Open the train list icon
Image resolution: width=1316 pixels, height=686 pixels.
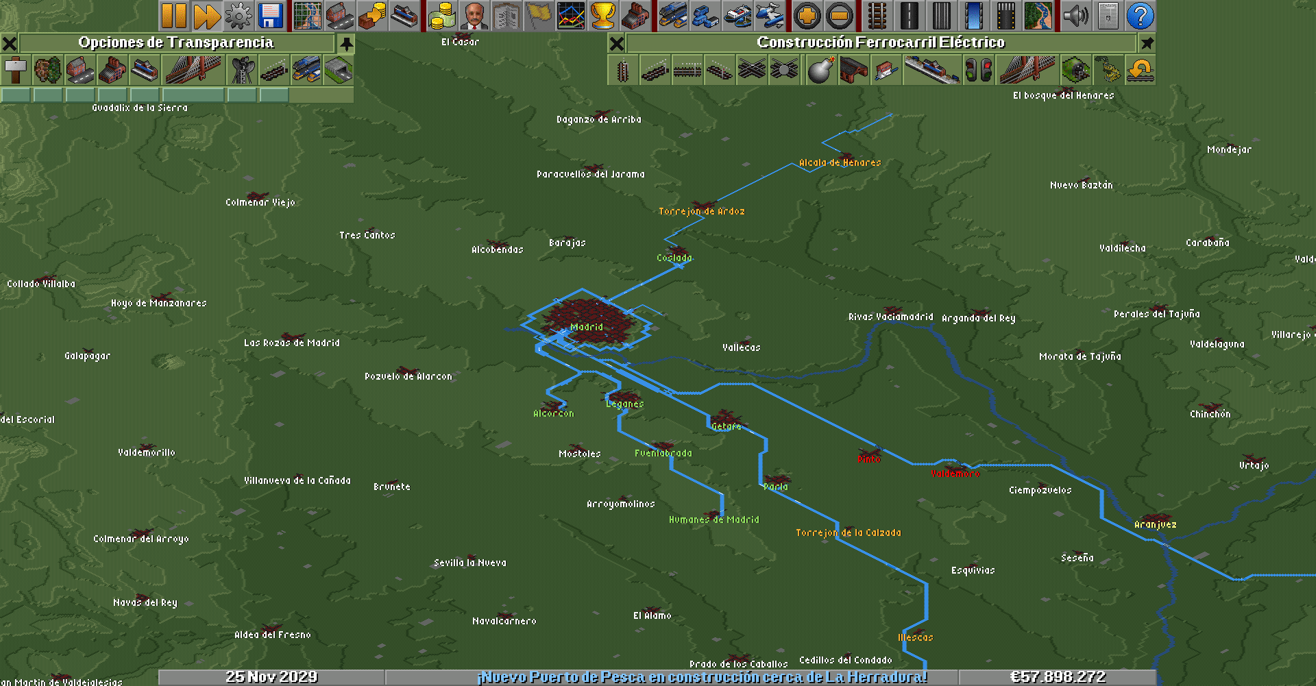click(x=673, y=16)
